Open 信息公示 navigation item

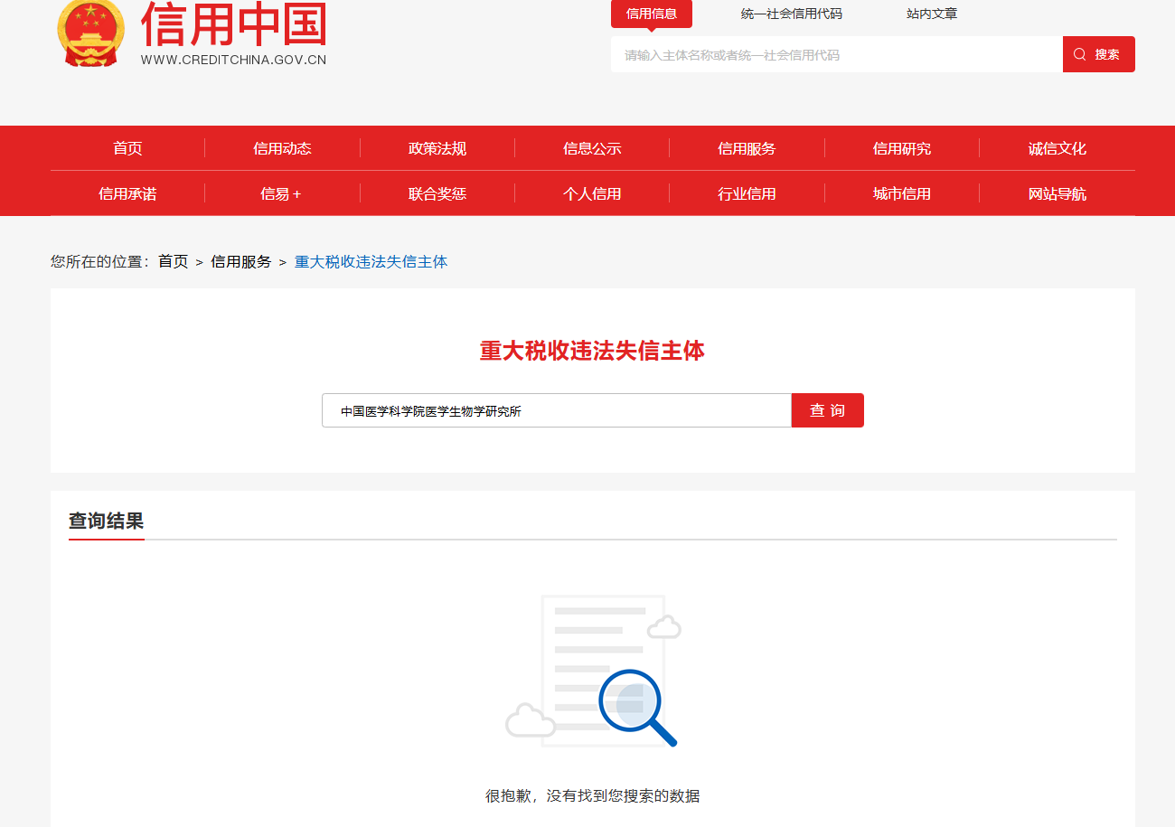coord(592,148)
